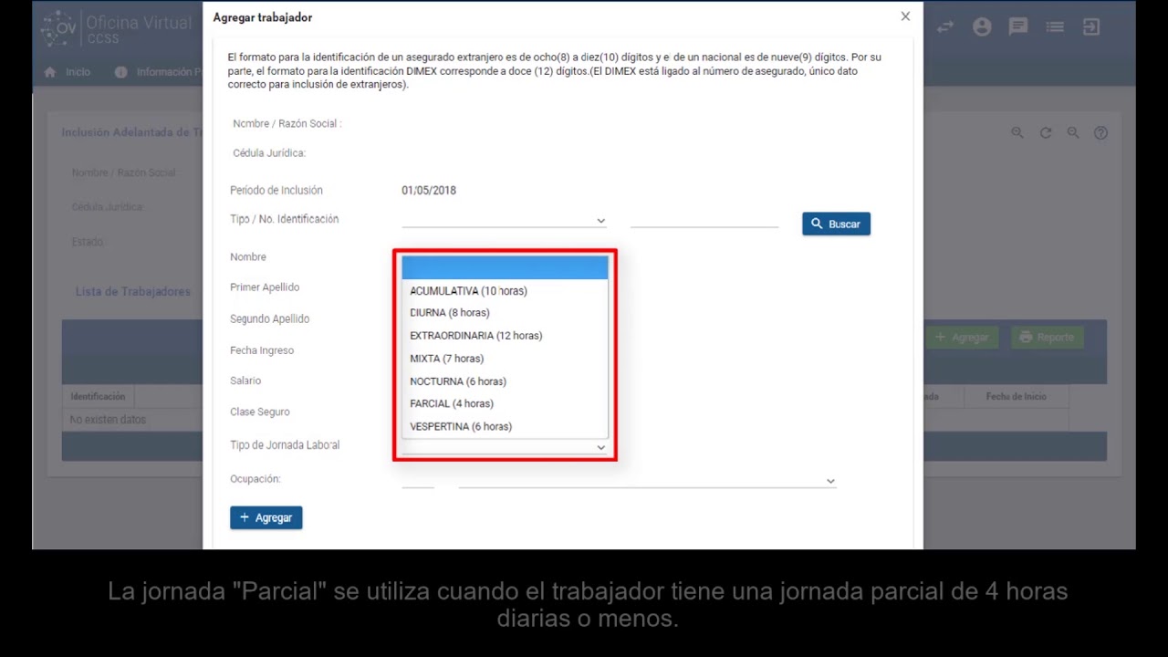Expand the Ocupación dropdown arrow

pos(830,481)
